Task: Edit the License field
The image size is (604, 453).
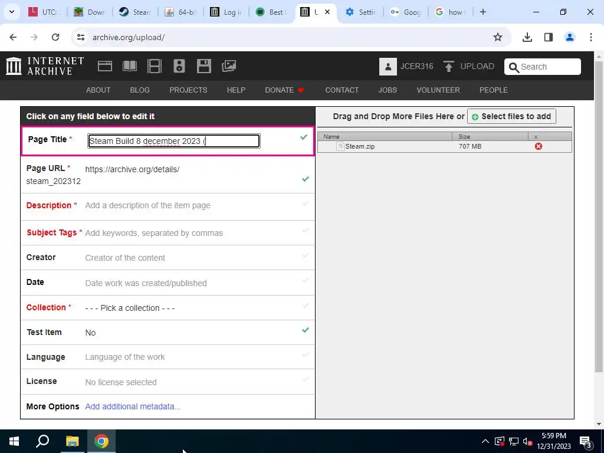Action: [168, 382]
